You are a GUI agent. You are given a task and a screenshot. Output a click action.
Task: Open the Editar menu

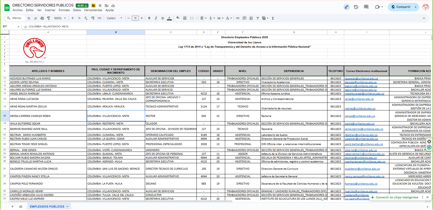tap(30, 10)
